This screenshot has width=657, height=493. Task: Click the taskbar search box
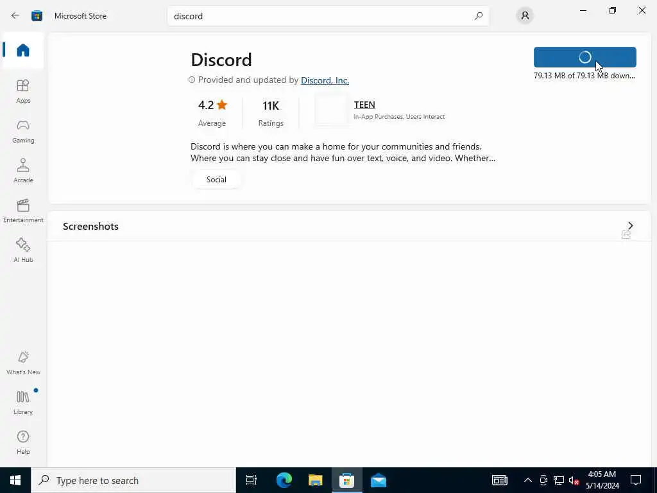133,480
